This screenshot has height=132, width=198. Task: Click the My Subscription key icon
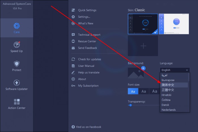73,86
